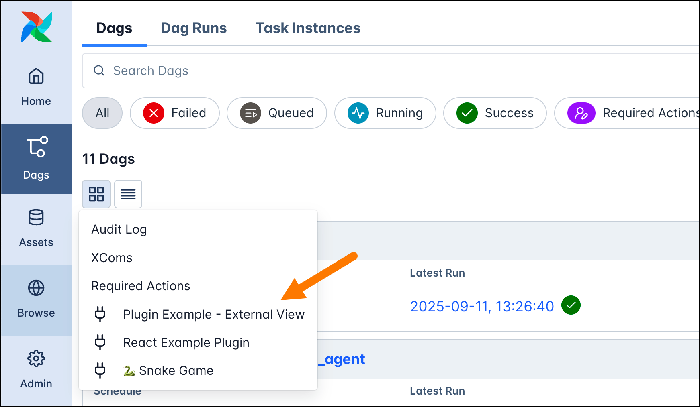Open Assets from the sidebar
Screen dimensions: 700x407
36,229
